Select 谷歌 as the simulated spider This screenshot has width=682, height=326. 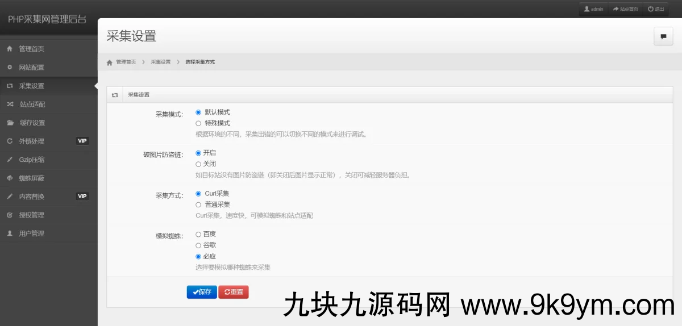tap(198, 245)
